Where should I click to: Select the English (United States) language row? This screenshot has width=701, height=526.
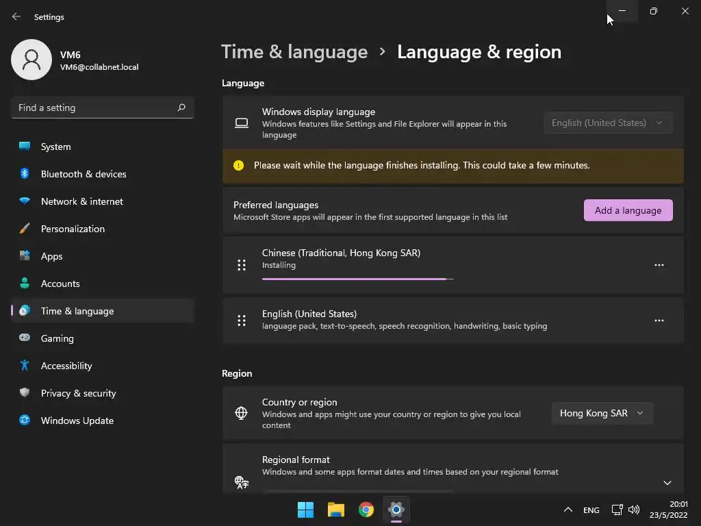453,321
